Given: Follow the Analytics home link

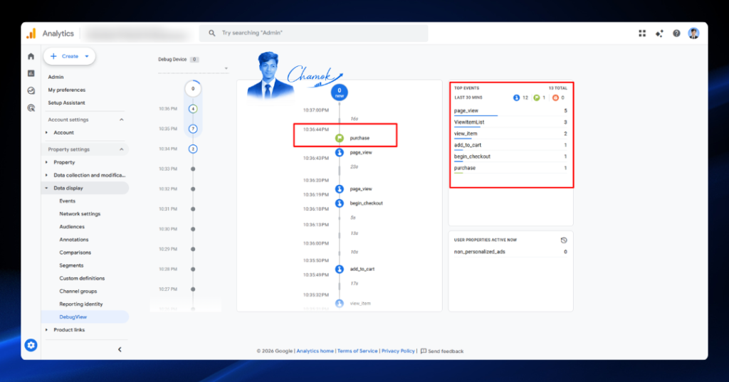Looking at the screenshot, I should click(x=315, y=351).
